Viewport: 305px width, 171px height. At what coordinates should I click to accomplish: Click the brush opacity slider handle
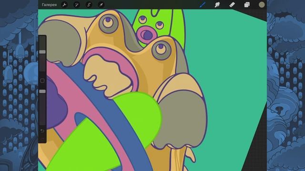tap(42, 91)
